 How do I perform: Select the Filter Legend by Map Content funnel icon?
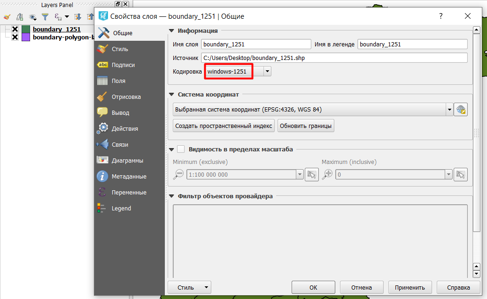45,17
